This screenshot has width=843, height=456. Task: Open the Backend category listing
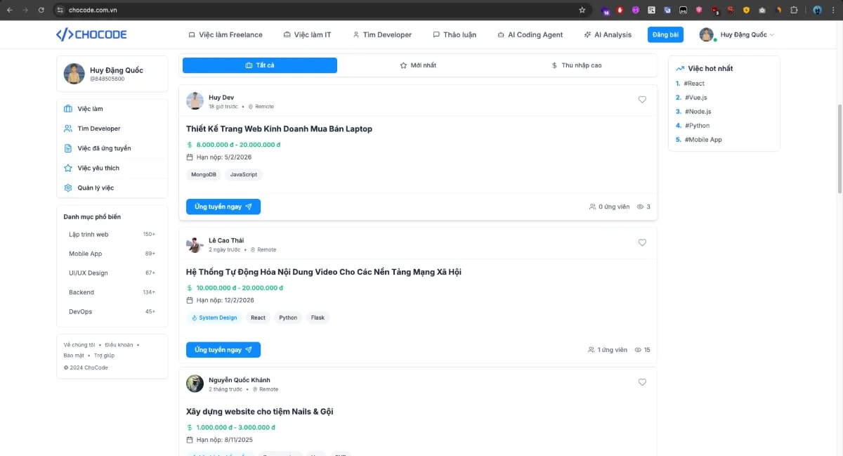(81, 292)
